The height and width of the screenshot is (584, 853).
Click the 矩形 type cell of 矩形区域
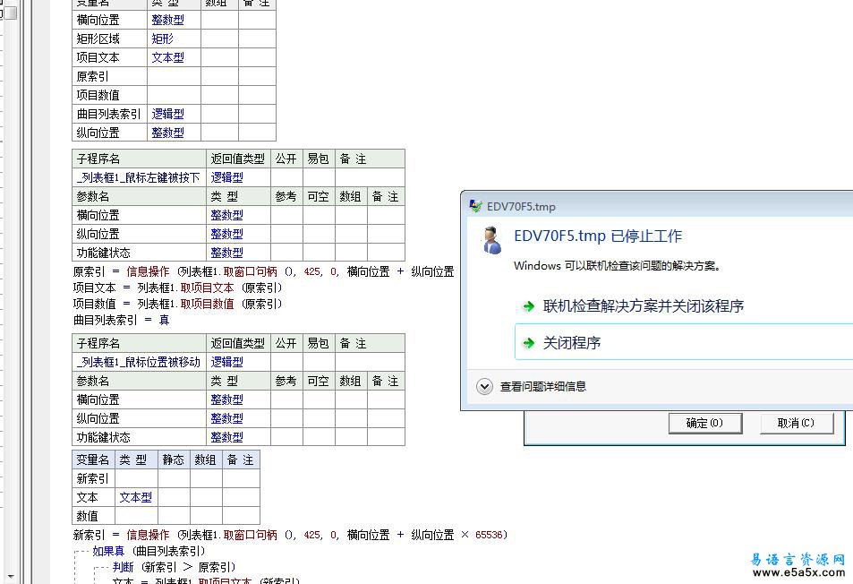174,39
